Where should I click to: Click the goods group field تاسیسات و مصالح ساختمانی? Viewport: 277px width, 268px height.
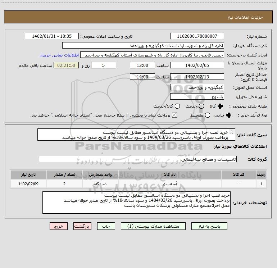tap(138, 159)
